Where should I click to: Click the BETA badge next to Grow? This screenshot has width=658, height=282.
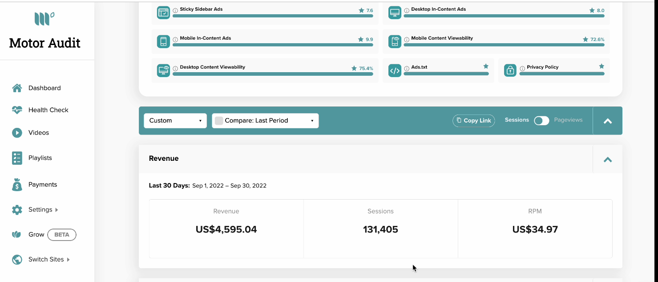[x=62, y=234]
